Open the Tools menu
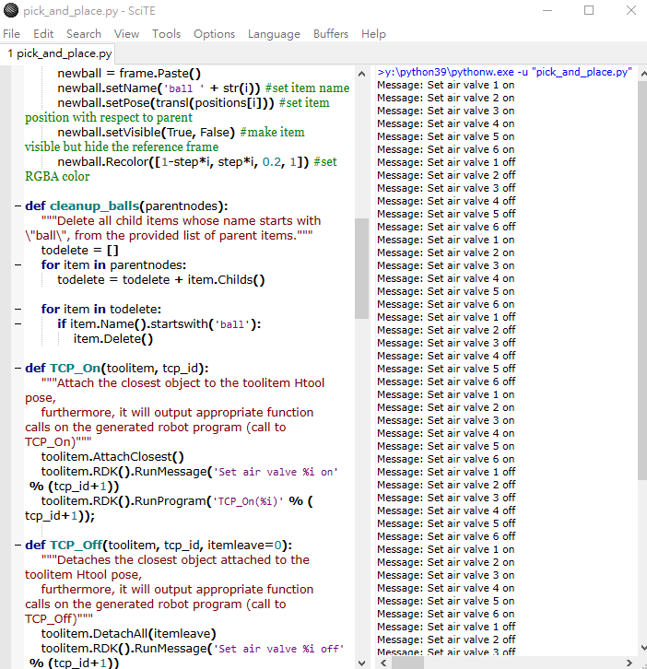This screenshot has height=669, width=647. click(167, 34)
